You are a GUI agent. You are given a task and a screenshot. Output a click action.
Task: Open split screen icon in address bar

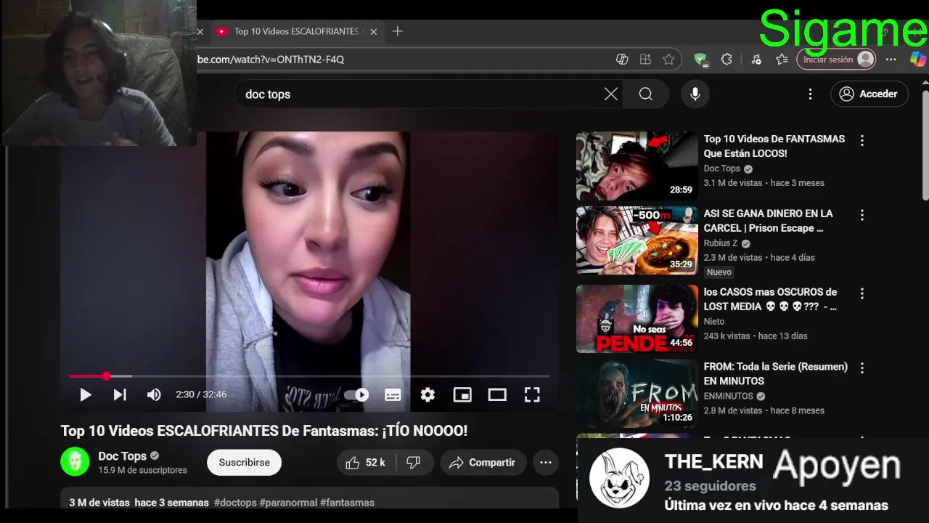point(645,60)
